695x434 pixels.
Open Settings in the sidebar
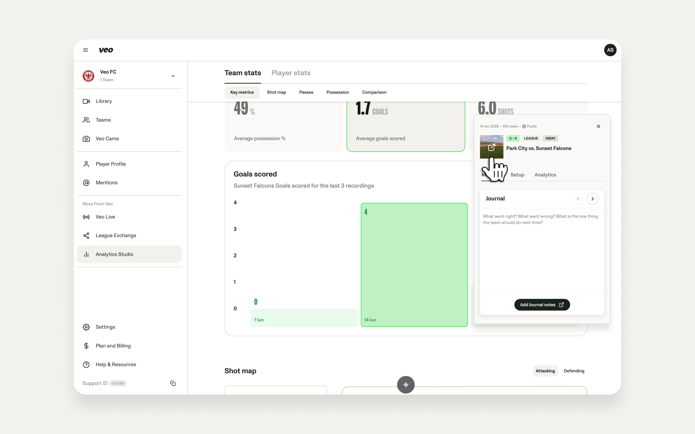[129, 327]
